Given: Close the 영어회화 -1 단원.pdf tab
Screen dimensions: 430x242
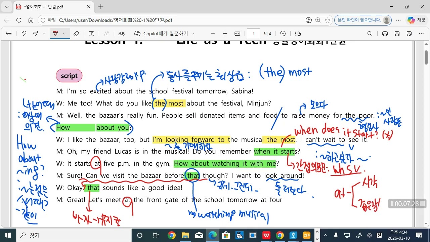Looking at the screenshot, I should pyautogui.click(x=89, y=7).
